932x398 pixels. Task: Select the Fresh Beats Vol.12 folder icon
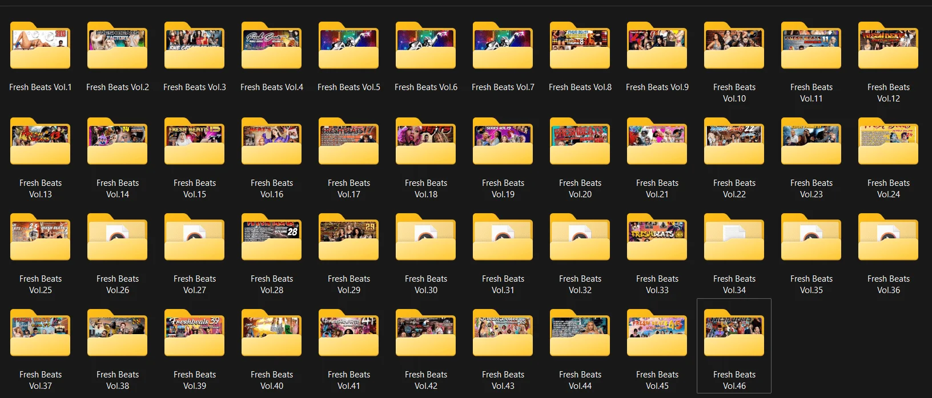pyautogui.click(x=889, y=46)
